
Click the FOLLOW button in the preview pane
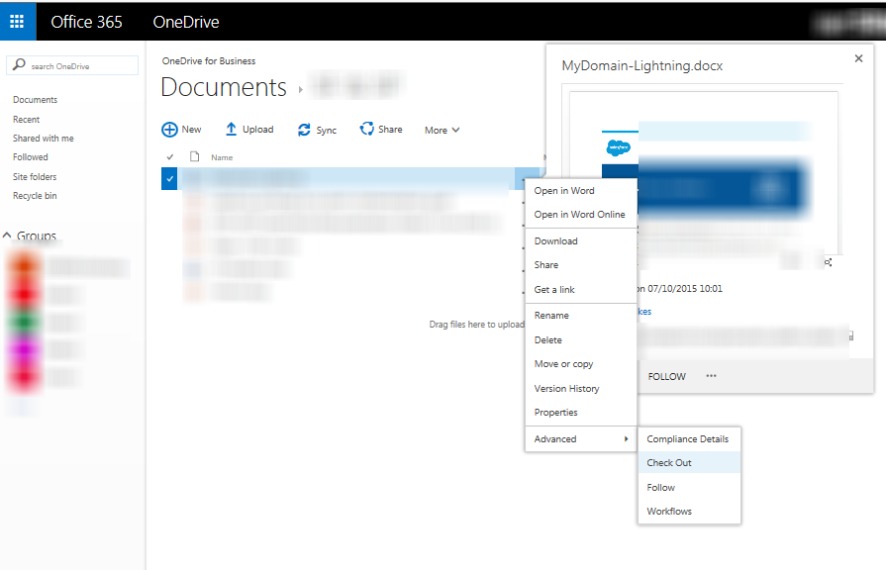(666, 376)
